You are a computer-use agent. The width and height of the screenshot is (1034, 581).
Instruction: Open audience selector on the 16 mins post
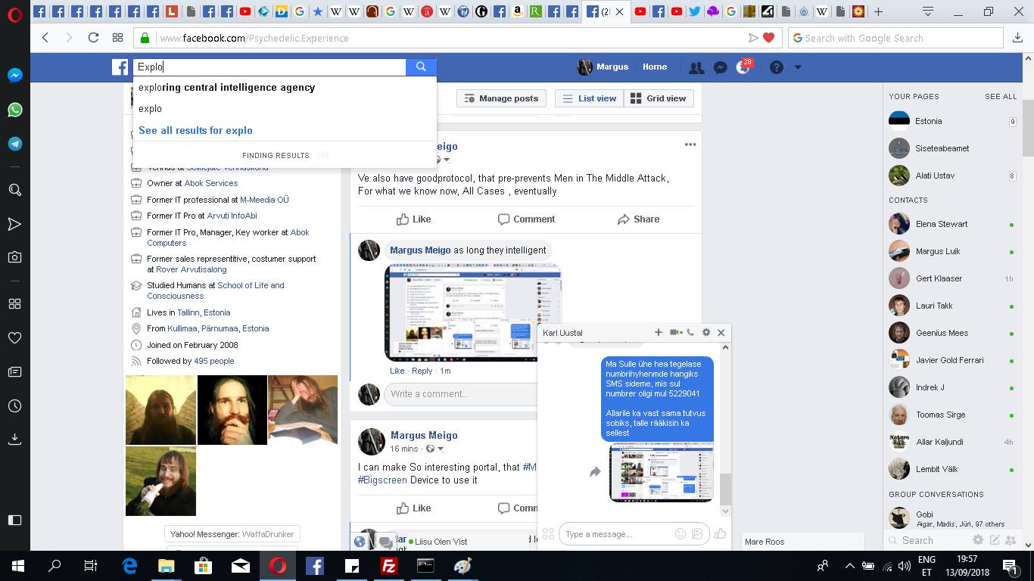pyautogui.click(x=434, y=449)
